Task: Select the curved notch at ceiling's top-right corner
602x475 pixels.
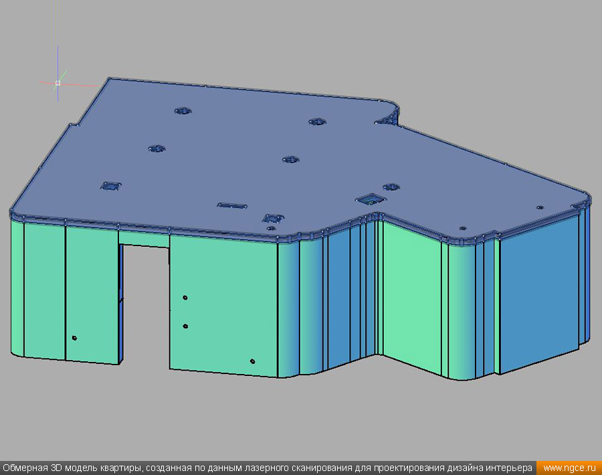Action: click(x=388, y=118)
